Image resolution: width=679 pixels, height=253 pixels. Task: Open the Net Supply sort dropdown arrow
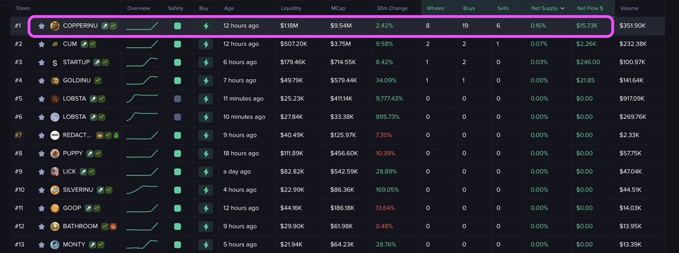coord(562,8)
